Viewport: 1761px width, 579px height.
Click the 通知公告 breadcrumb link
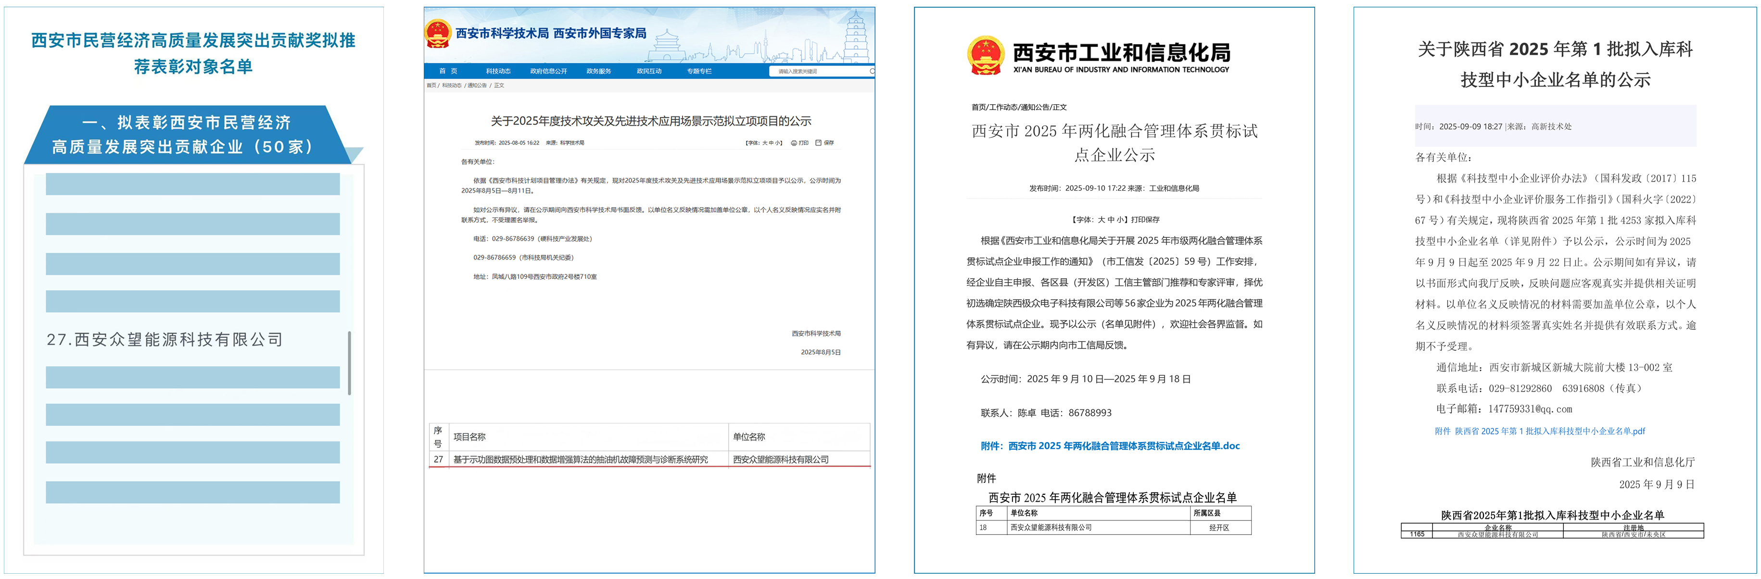coord(477,86)
